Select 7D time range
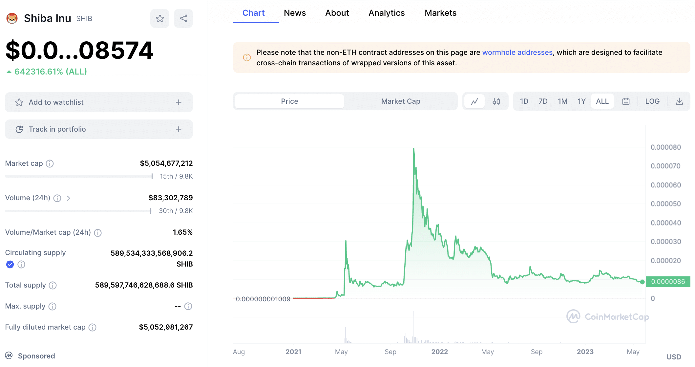This screenshot has width=695, height=367. [x=543, y=101]
